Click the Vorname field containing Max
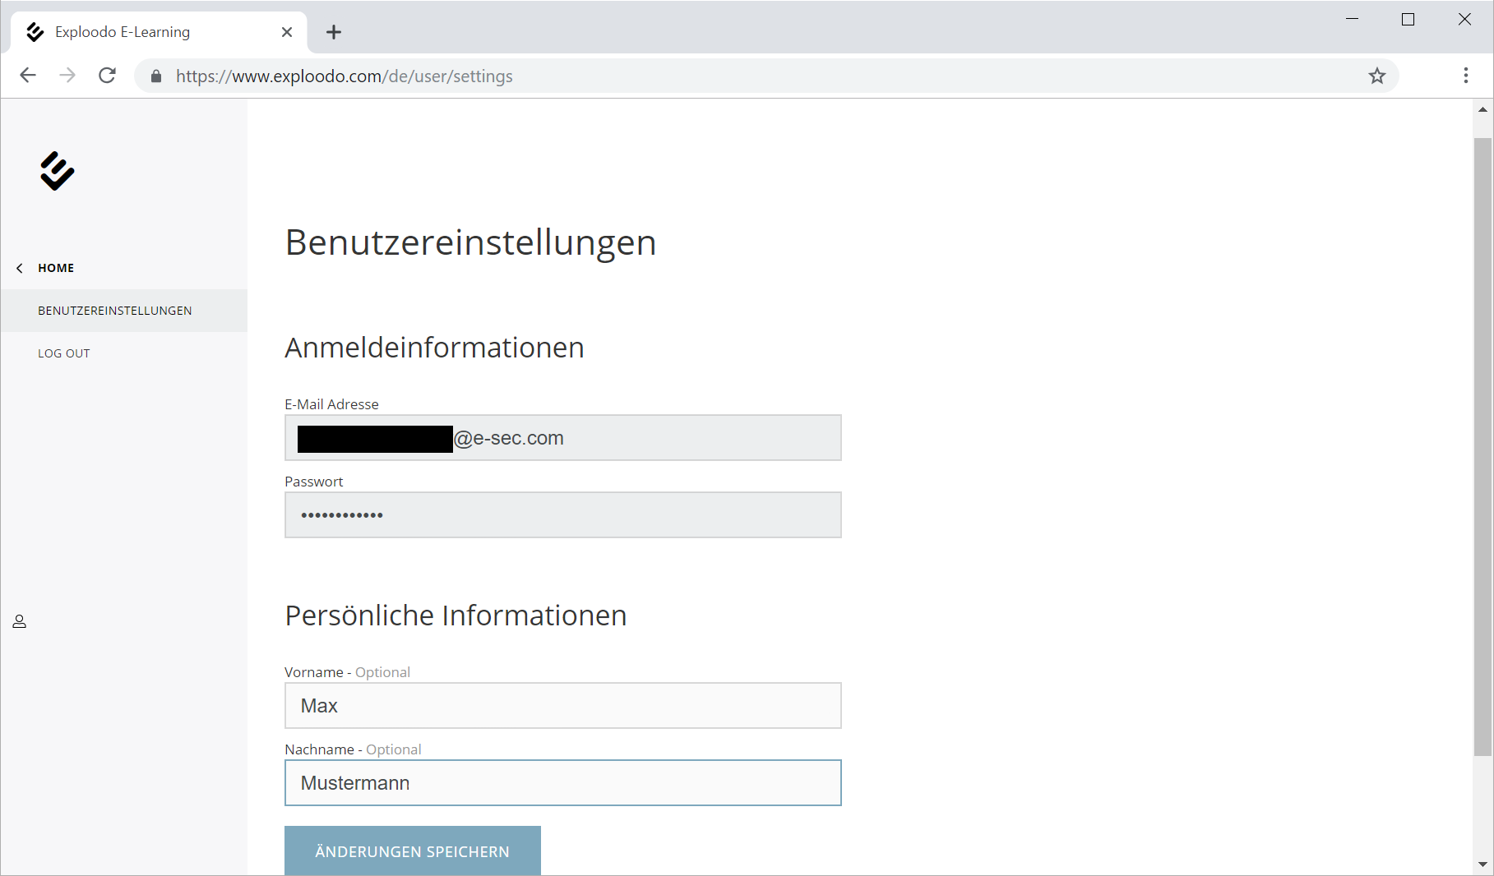This screenshot has width=1494, height=876. pos(562,706)
